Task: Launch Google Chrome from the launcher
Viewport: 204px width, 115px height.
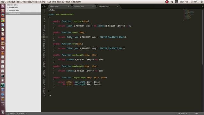Action: point(3,20)
